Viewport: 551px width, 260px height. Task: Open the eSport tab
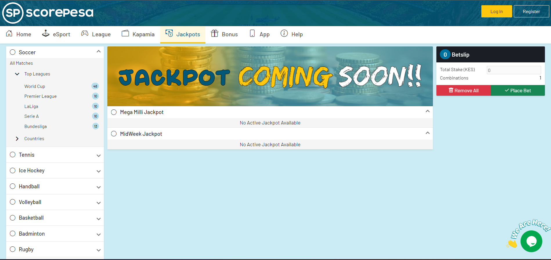tap(56, 34)
